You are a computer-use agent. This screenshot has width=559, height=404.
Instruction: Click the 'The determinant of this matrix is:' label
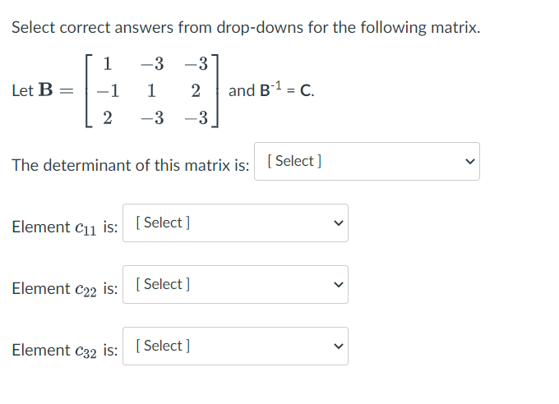(131, 165)
